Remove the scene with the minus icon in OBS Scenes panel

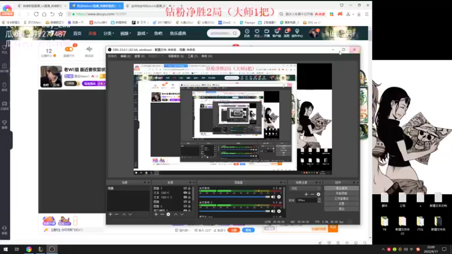coord(116,214)
